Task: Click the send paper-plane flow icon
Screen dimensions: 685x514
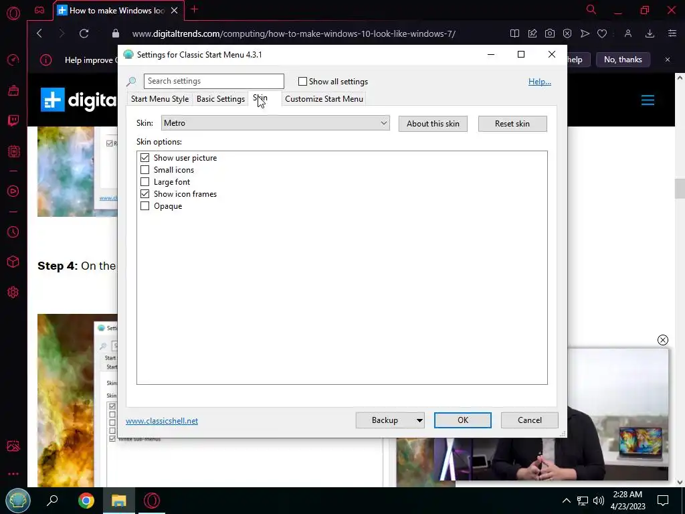Action: click(x=585, y=33)
